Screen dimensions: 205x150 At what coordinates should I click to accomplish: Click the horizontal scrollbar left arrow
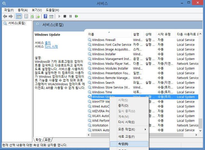coord(89,135)
